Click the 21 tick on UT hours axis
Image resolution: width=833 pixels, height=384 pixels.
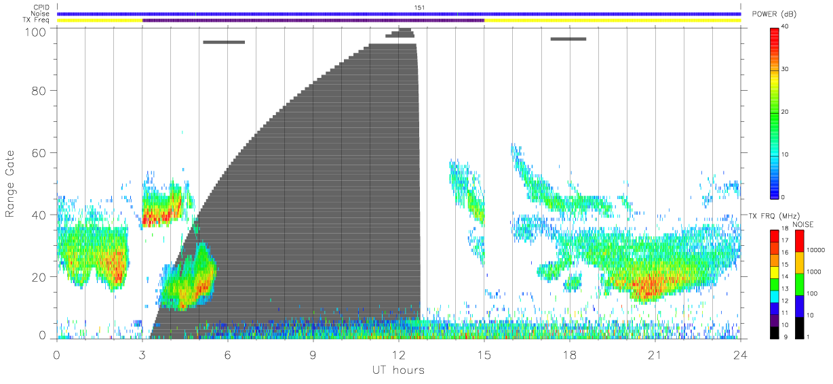655,354
